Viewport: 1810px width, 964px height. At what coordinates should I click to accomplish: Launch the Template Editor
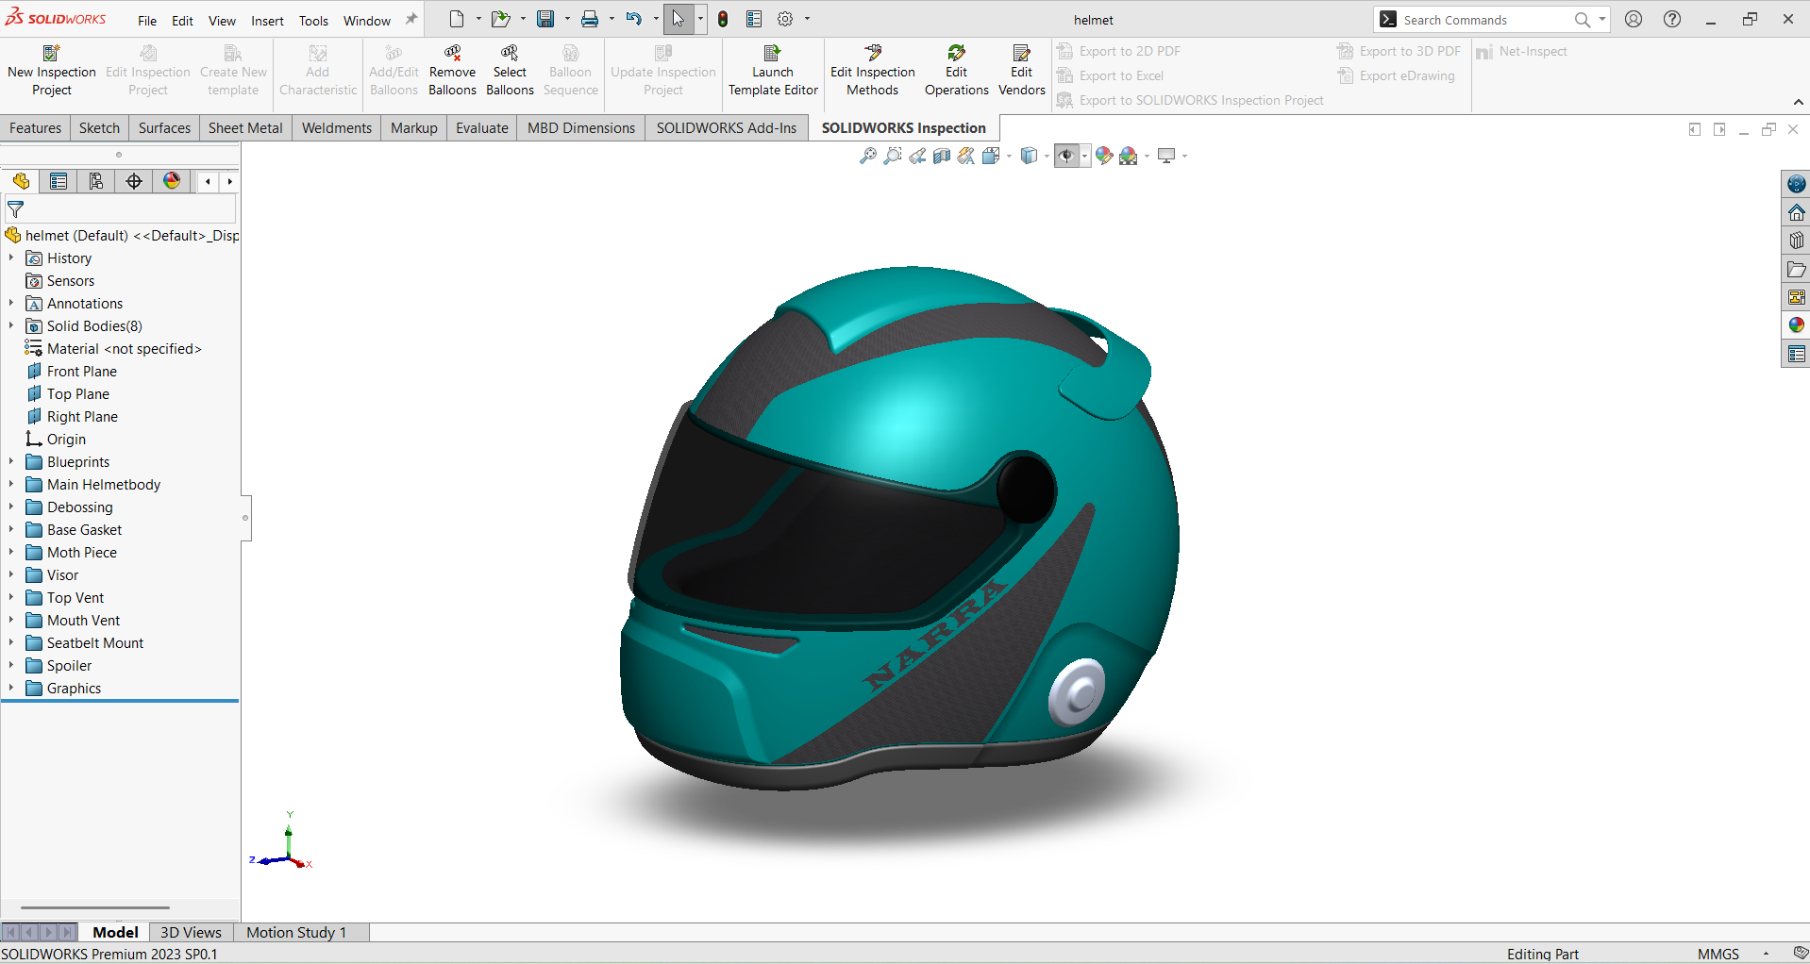tap(773, 71)
